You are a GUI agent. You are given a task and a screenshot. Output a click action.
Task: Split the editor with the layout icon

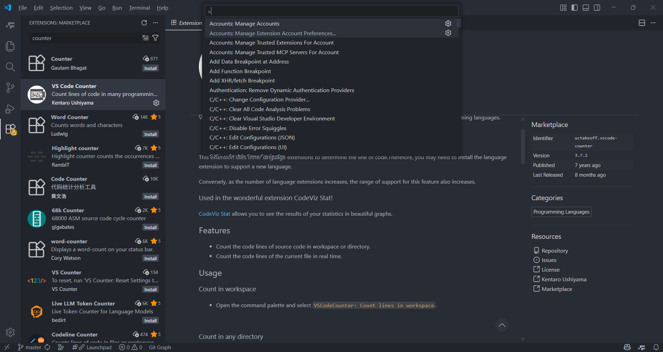(x=642, y=23)
